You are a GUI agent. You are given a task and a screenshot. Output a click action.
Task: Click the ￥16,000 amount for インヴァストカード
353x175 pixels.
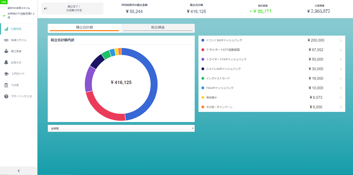(x=316, y=78)
